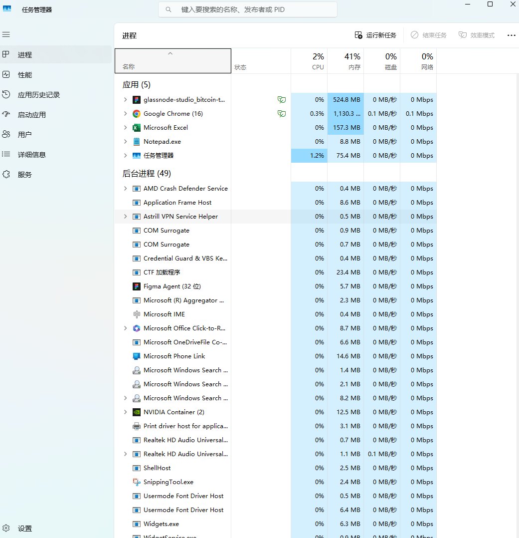Click the Google Chrome icon in apps list

click(x=137, y=114)
